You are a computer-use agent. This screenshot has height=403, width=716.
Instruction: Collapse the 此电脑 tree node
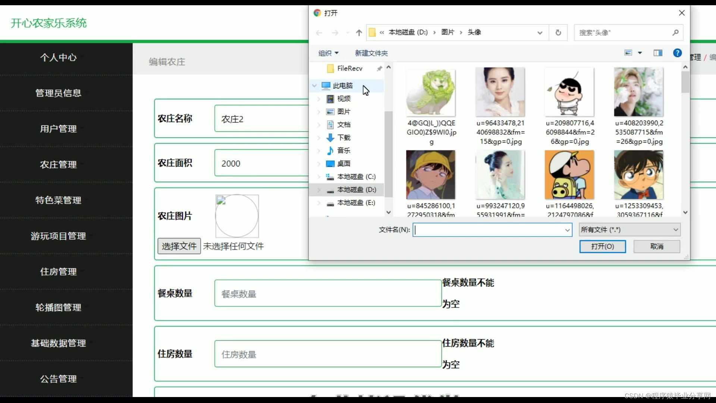point(314,86)
